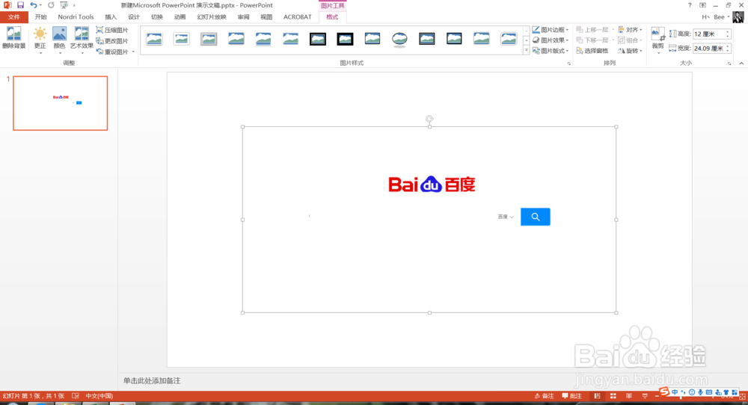The height and width of the screenshot is (405, 748).
Task: Click 上移一层 (Bring Forward)
Action: click(592, 30)
